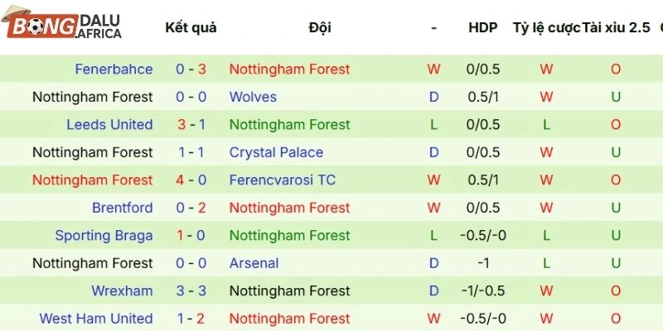Click the 4 - 0 score result
Image resolution: width=663 pixels, height=331 pixels.
pyautogui.click(x=191, y=180)
